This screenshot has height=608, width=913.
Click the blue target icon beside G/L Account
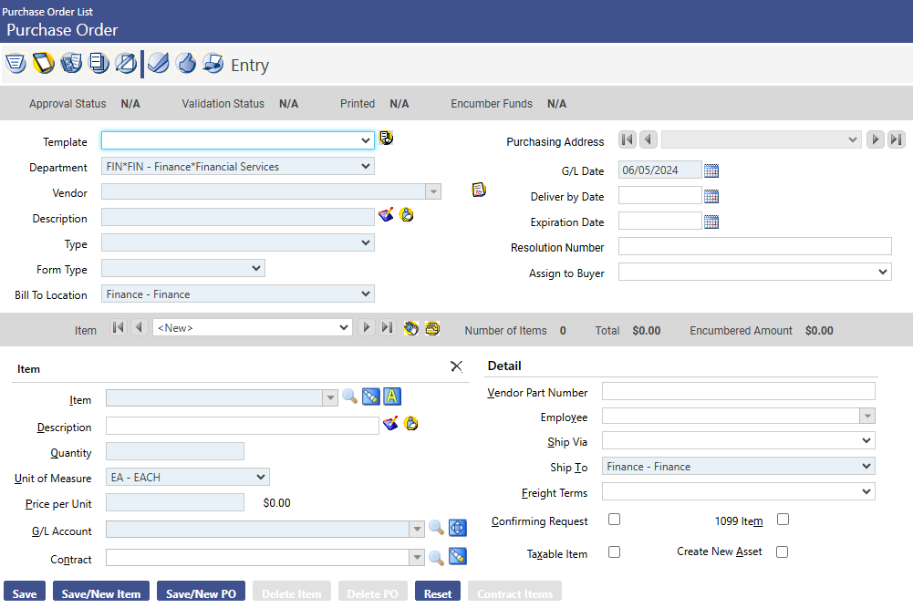(458, 528)
